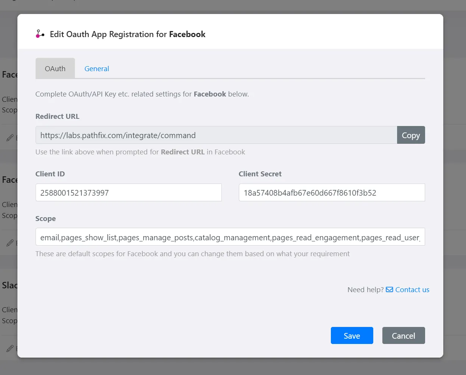The image size is (466, 375).
Task: Click the Pathfix logo icon in dialog header
Action: tap(40, 34)
